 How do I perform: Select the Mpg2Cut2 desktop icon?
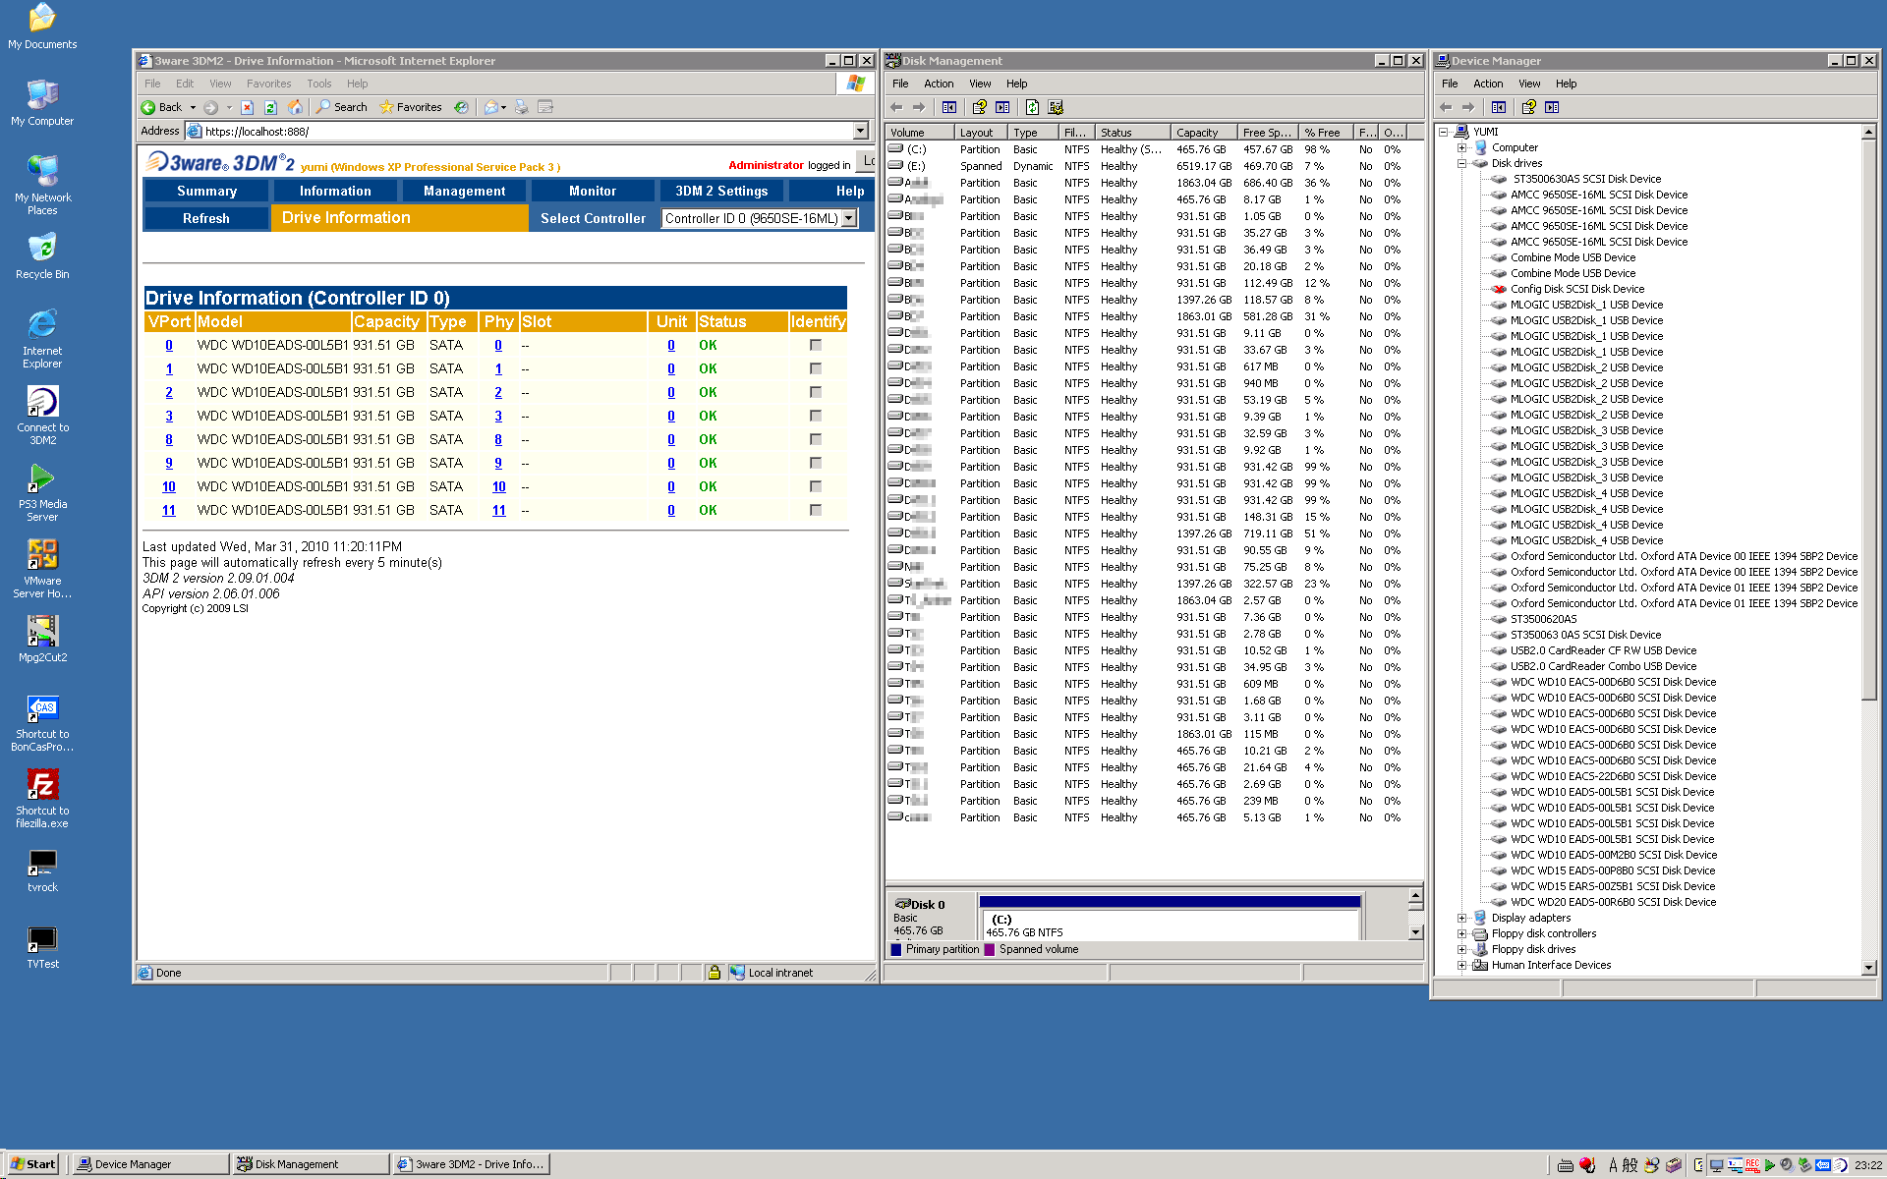(x=42, y=639)
